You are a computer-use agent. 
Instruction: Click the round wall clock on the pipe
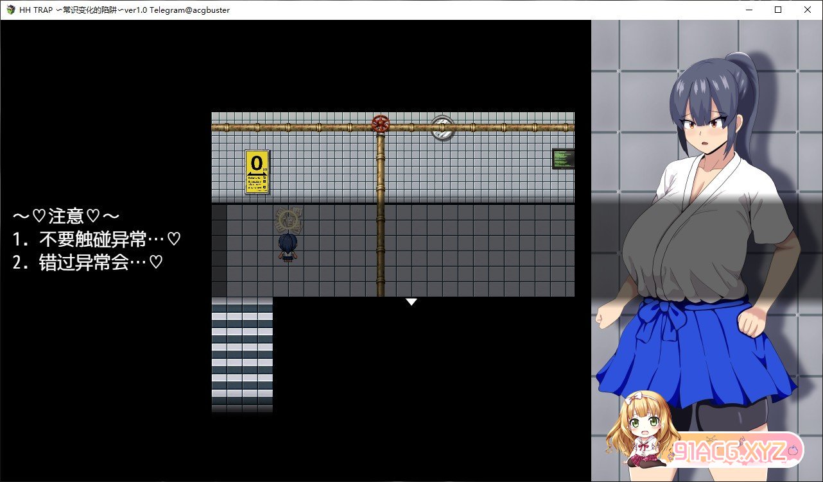442,128
